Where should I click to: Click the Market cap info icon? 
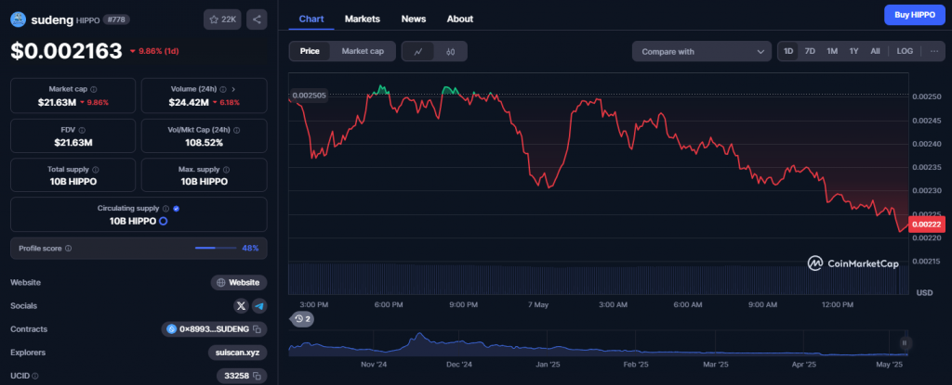click(x=94, y=89)
